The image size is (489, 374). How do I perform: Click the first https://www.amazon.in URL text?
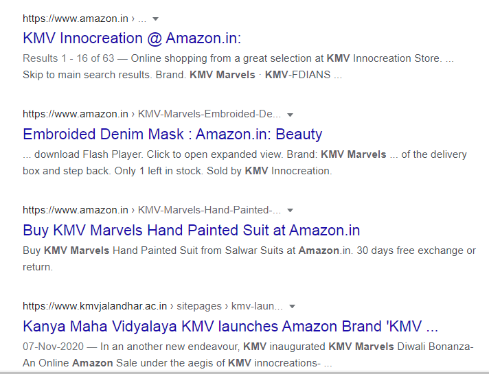click(x=76, y=19)
